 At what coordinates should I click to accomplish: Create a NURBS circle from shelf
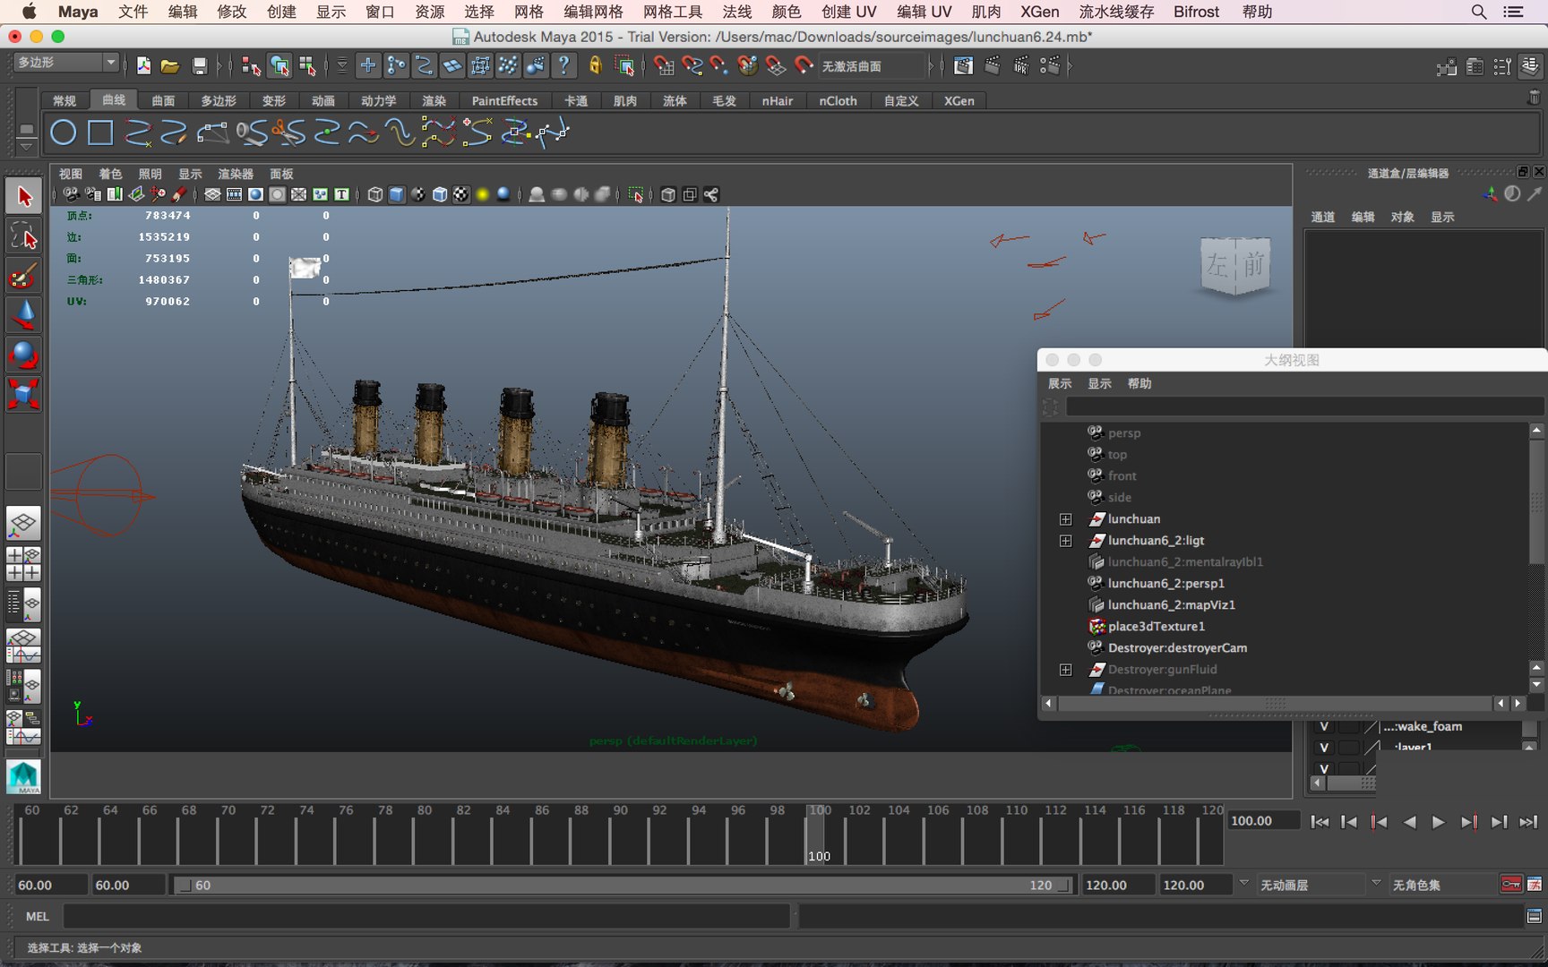63,133
